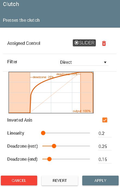The height and width of the screenshot is (187, 120).
Task: Focus the Deadzone (end) value field 0.15
Action: tap(105, 159)
